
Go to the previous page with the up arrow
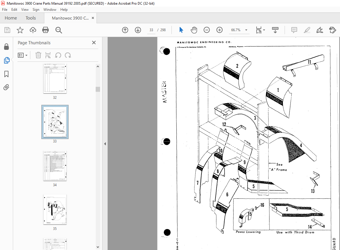125,30
